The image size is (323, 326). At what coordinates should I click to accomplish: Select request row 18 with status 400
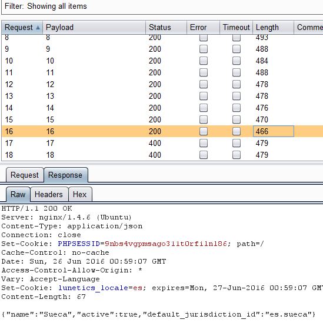pyautogui.click(x=162, y=155)
